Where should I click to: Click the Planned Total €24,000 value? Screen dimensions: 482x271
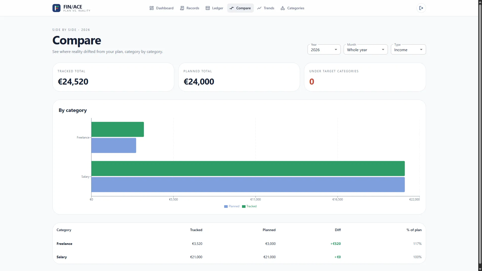point(199,82)
